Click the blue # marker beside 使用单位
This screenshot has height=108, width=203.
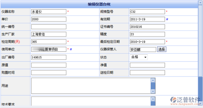pos(71,49)
